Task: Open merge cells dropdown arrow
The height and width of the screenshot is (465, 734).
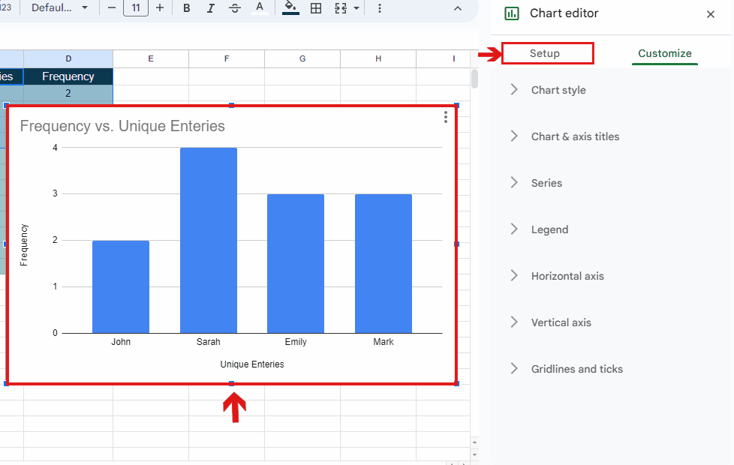Action: 356,8
